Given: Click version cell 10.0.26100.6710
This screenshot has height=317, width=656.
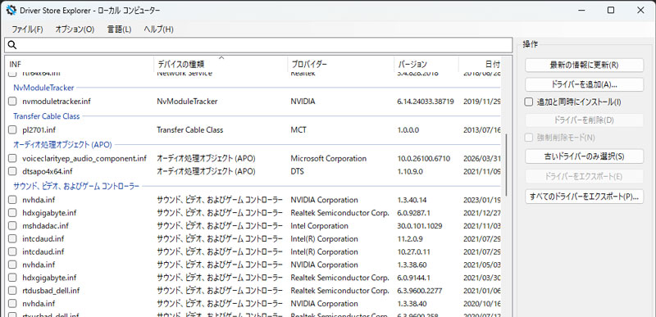Looking at the screenshot, I should coord(423,158).
